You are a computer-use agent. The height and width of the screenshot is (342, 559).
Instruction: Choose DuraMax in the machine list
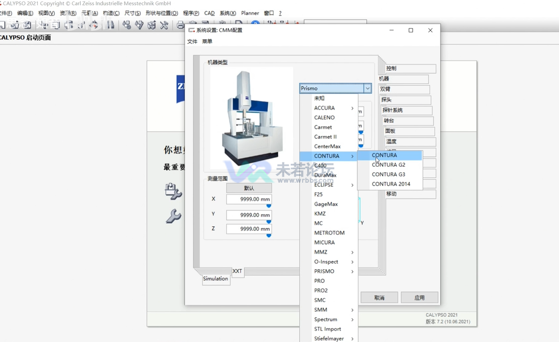pos(329,175)
